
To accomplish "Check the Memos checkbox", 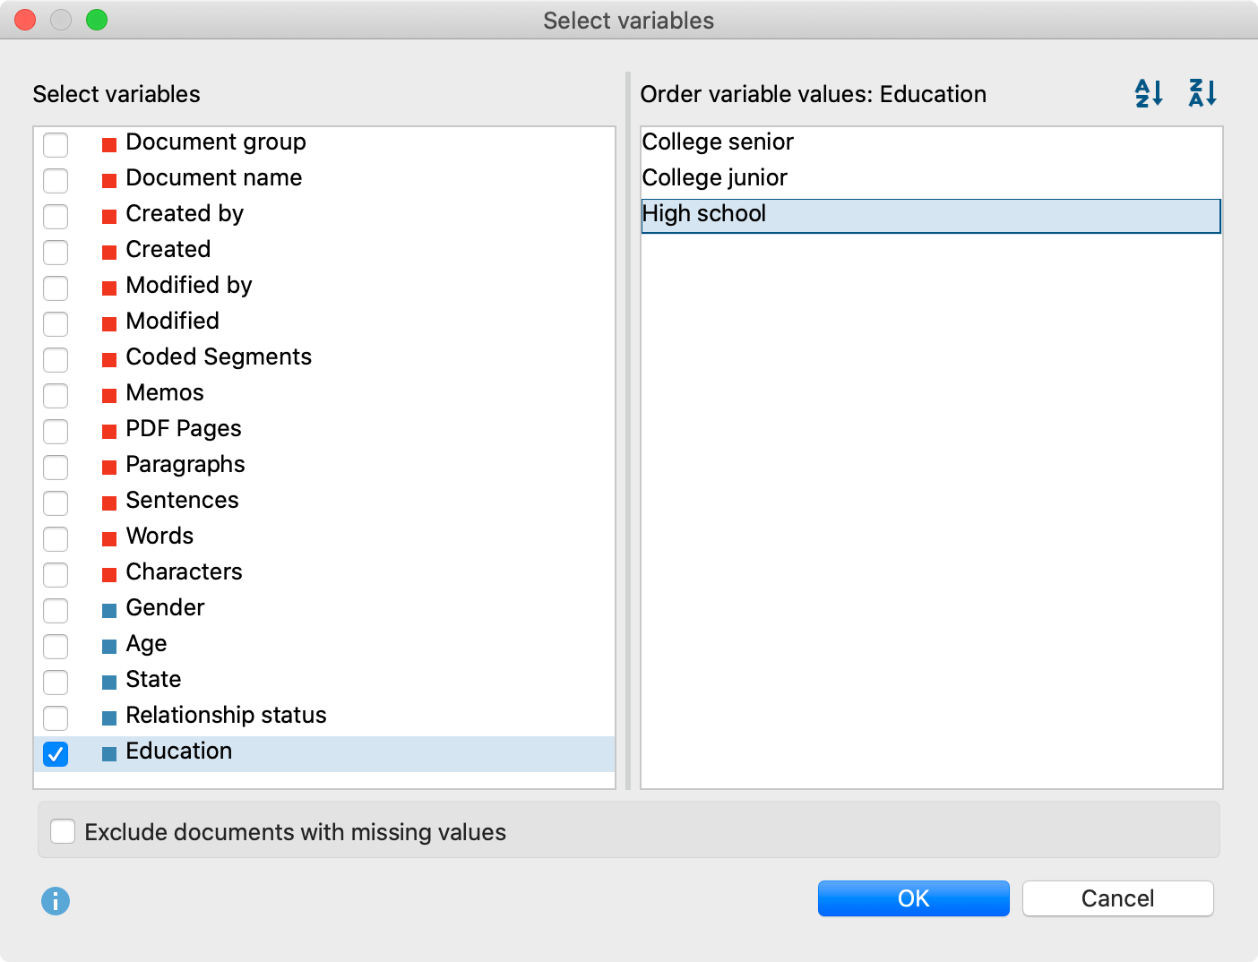I will tap(56, 395).
